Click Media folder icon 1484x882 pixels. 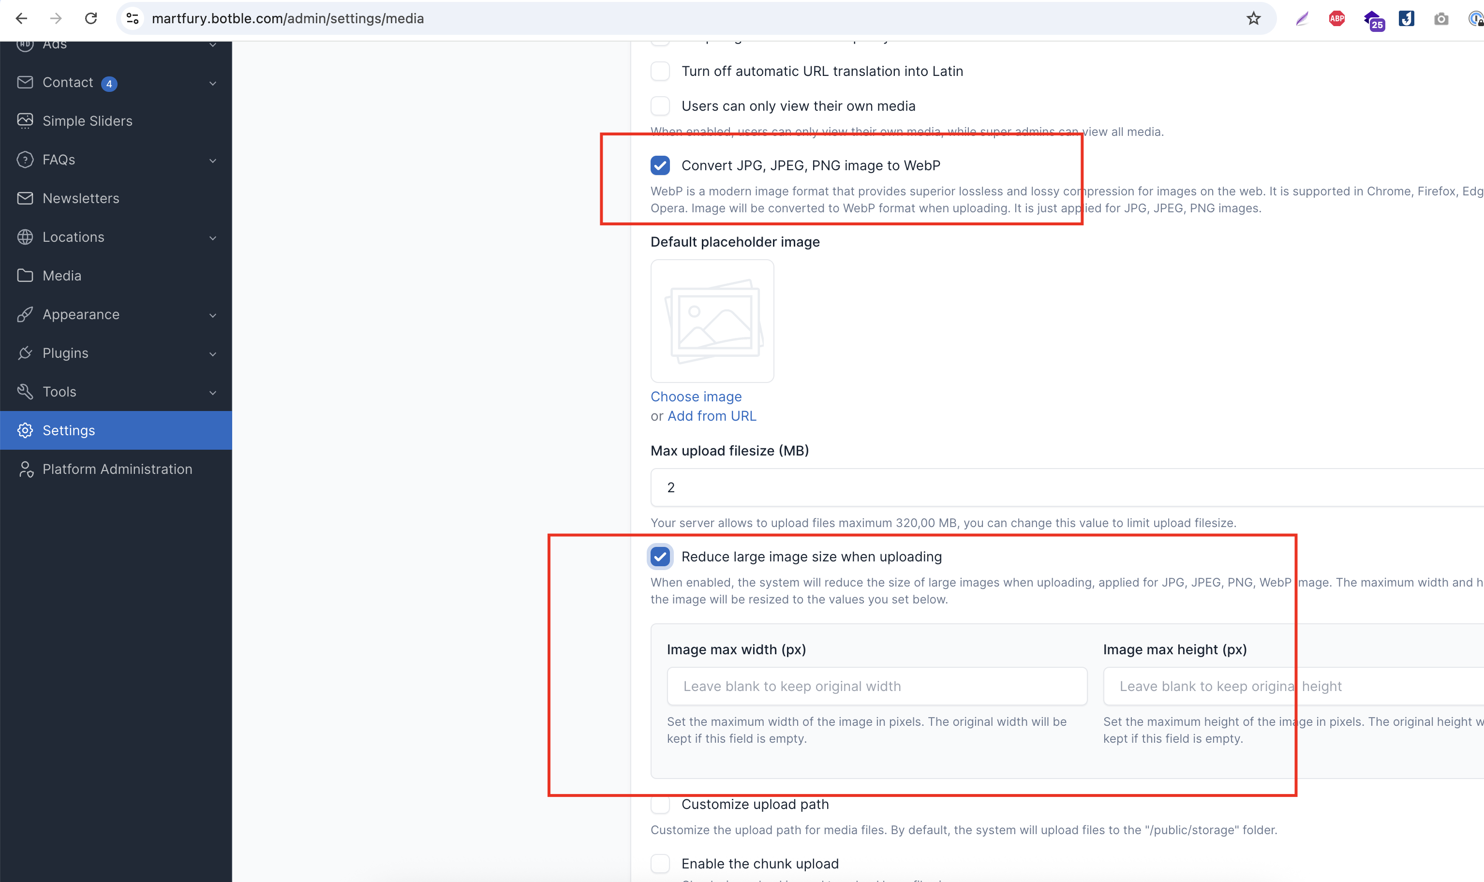[x=25, y=275]
